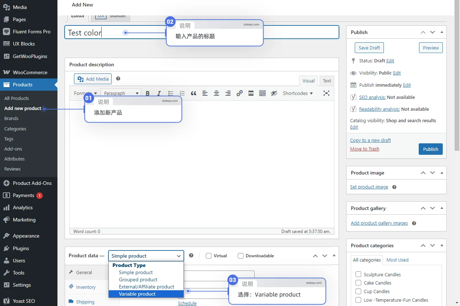
Task: Click the blue Publish button
Action: click(431, 149)
